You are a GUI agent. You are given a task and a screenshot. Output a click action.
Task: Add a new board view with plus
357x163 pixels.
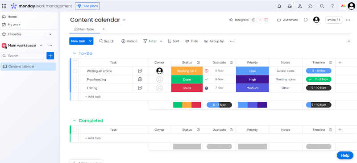(104, 29)
